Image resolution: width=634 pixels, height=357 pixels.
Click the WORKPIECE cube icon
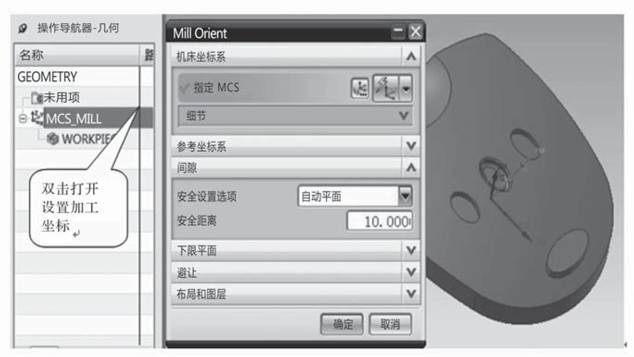(54, 139)
